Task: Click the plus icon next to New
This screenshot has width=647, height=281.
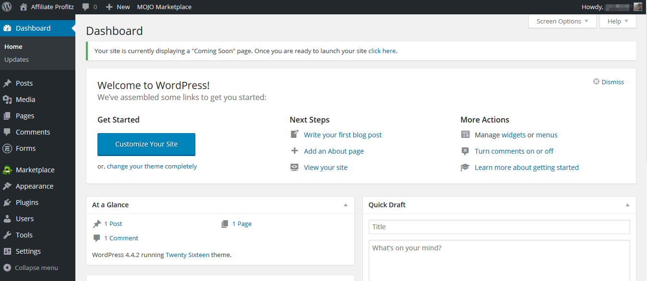Action: 109,7
